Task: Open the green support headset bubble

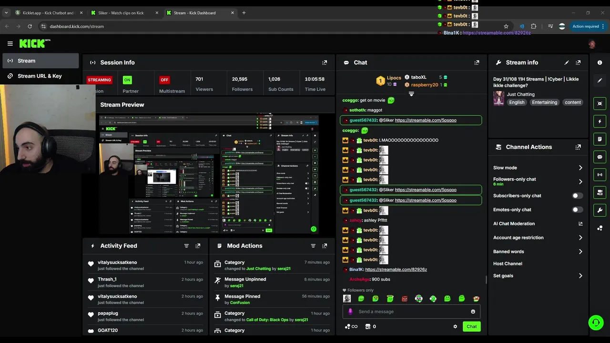Action: coord(596,323)
